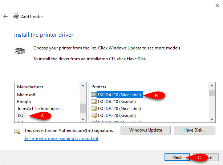Viewport: 223px width, 165px height.
Task: Click Next to continue installation
Action: (177, 157)
